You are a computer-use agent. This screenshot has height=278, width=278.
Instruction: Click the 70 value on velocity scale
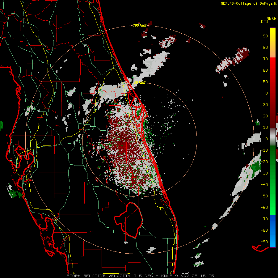[x=265, y=59]
